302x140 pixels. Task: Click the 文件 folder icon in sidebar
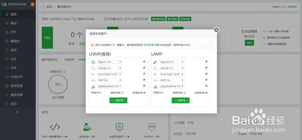7,68
